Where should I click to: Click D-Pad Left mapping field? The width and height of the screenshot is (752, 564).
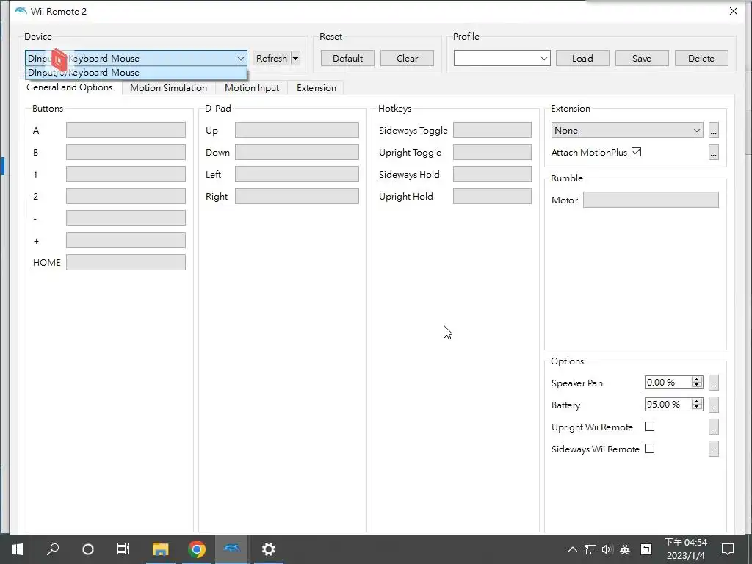(x=297, y=174)
